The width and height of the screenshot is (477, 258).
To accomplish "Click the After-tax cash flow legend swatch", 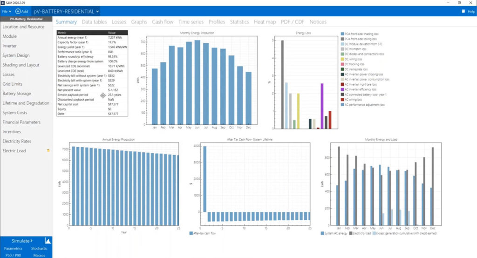I will (x=191, y=233).
